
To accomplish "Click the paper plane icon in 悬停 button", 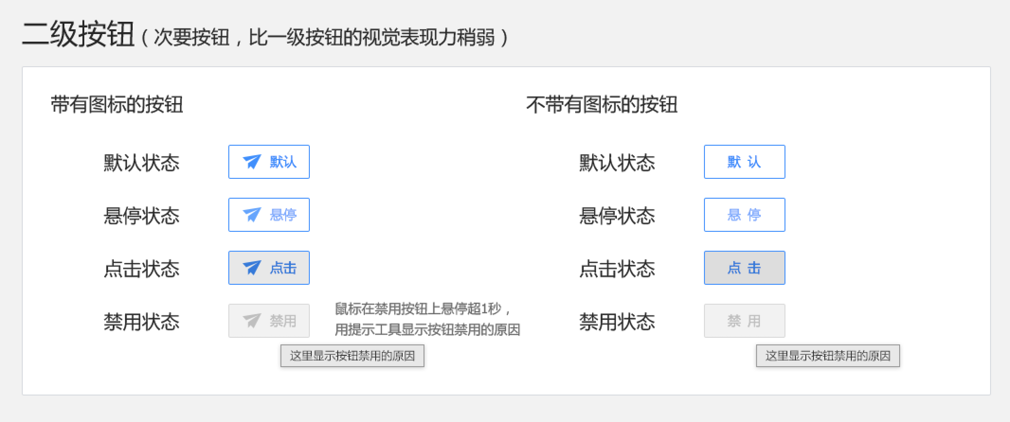I will (x=252, y=215).
